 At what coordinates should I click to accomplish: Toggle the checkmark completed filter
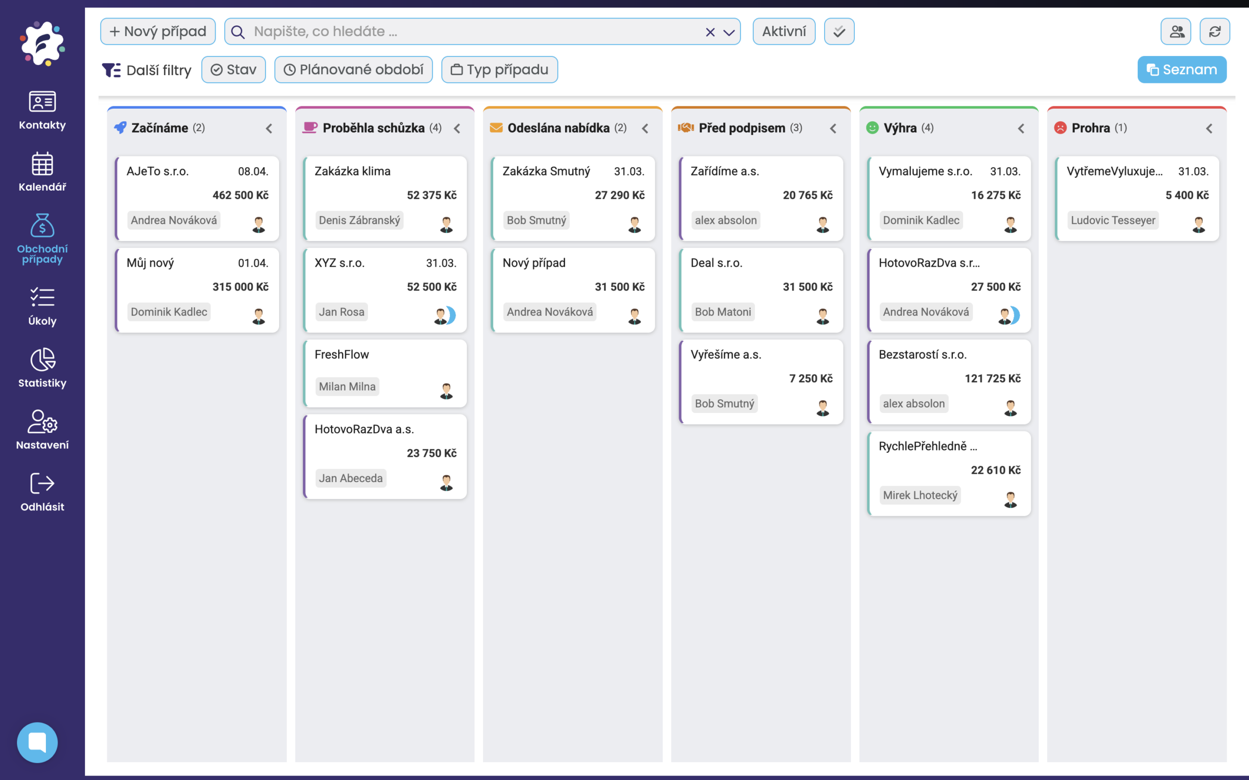[x=839, y=32]
